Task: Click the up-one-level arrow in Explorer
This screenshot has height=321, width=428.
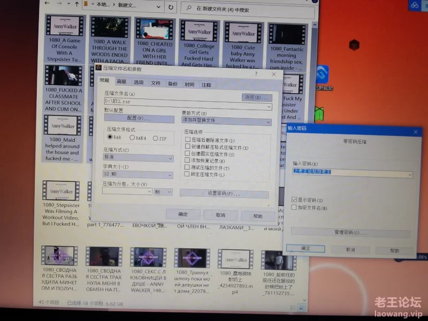Action: [x=73, y=4]
